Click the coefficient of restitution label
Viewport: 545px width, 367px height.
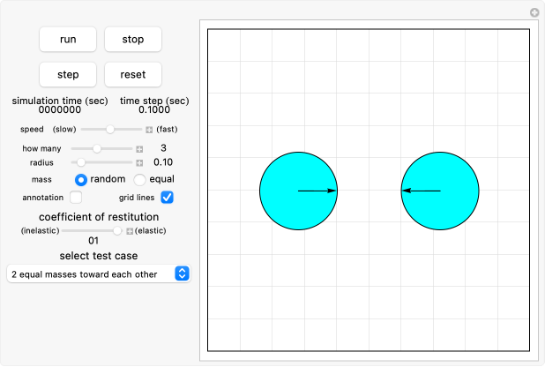pyautogui.click(x=99, y=217)
